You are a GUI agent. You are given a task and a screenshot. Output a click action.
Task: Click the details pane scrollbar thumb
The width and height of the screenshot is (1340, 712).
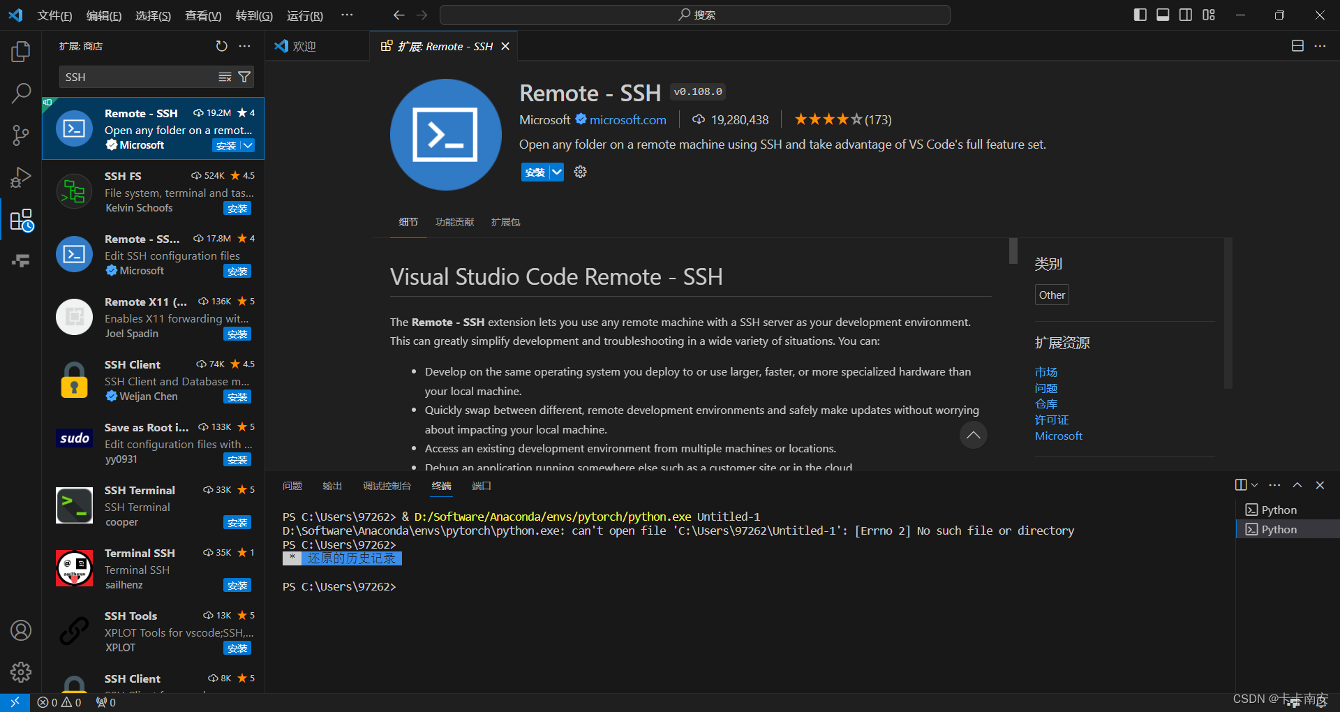1013,251
